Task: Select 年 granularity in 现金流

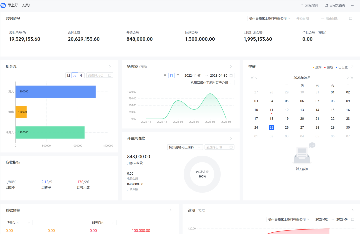Action: (81, 75)
